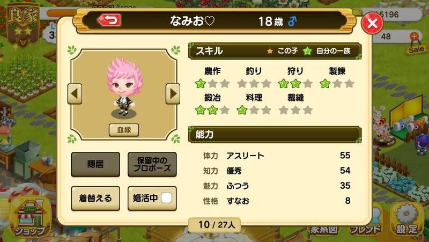Open 保留中のプロポーズ pending proposals
Viewport: 429px width, 242px height.
[x=152, y=164]
